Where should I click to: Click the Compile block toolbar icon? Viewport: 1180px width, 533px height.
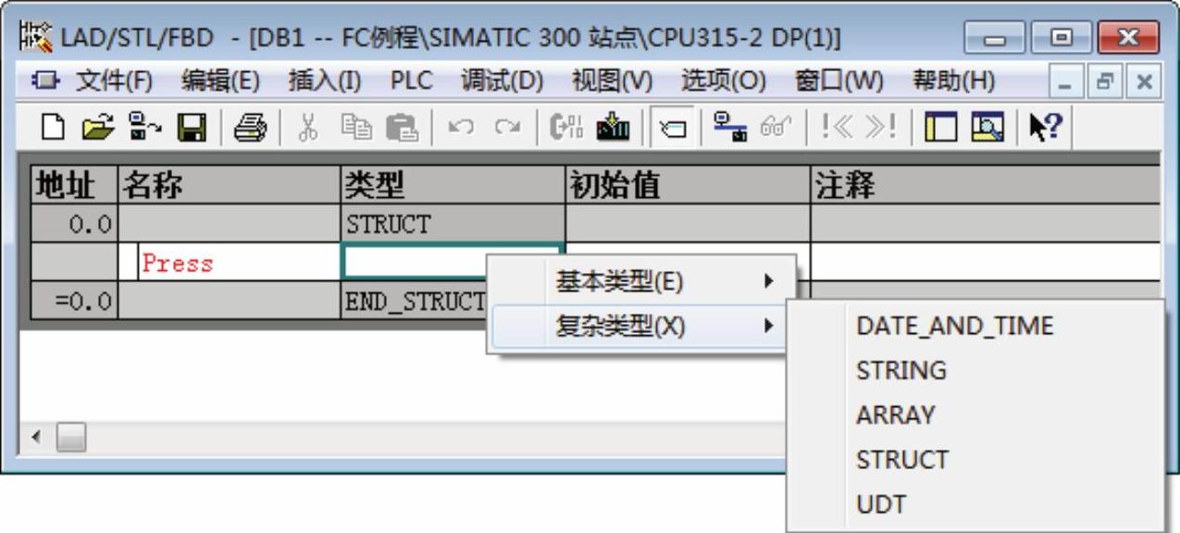pos(566,128)
